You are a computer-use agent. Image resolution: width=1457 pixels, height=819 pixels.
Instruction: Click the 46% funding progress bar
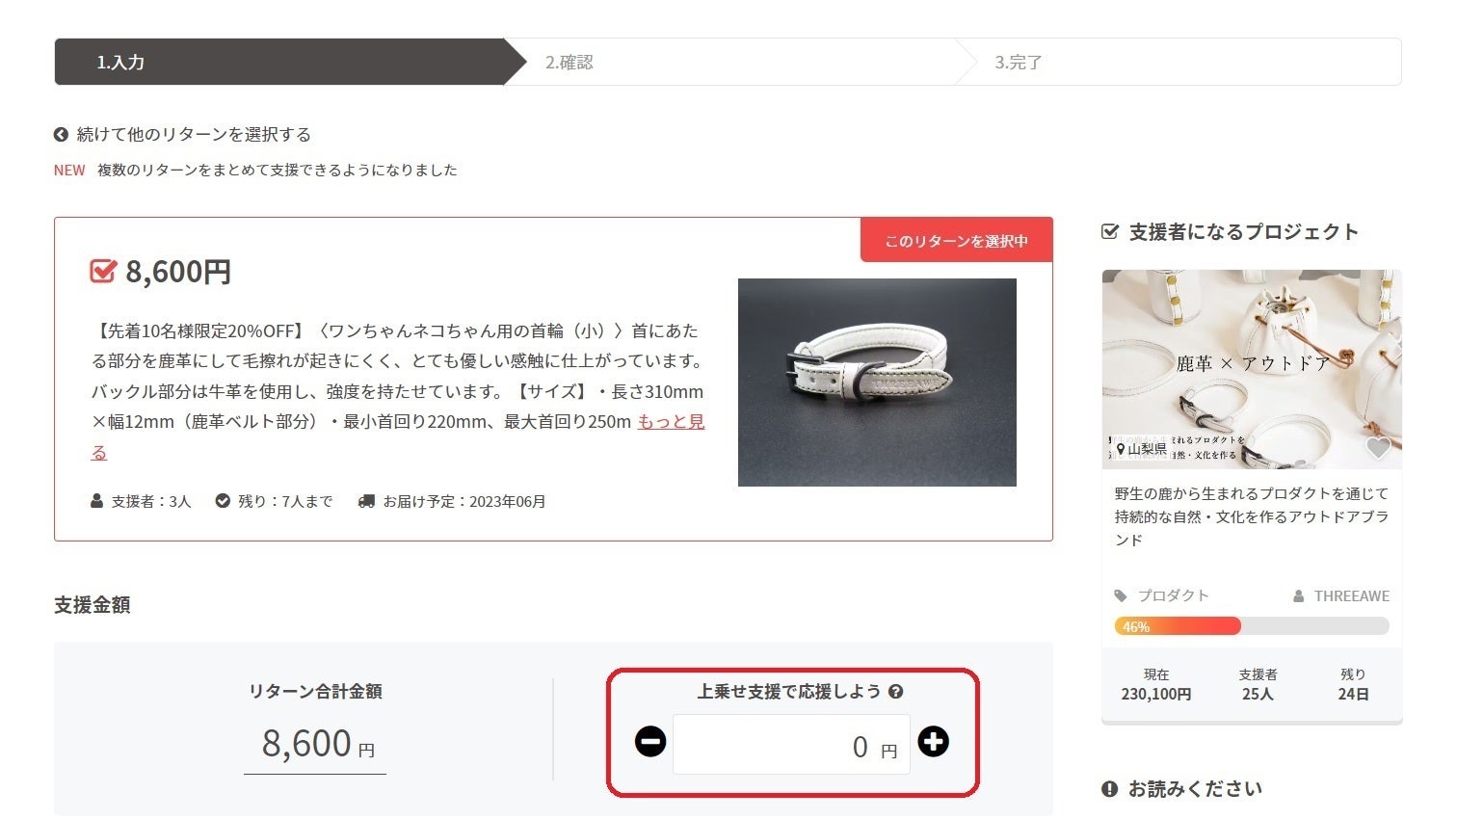pyautogui.click(x=1251, y=626)
